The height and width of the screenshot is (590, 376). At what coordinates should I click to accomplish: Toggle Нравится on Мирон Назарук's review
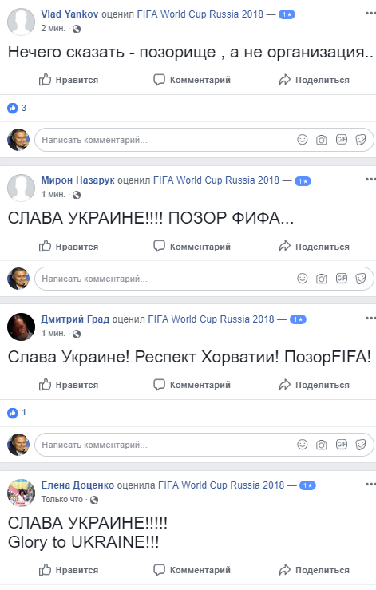(x=69, y=247)
